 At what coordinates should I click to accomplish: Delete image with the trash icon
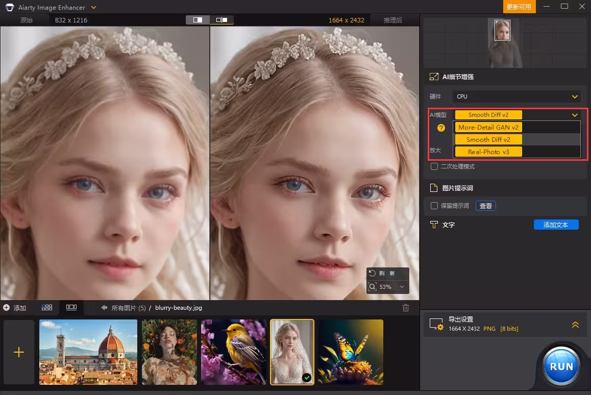[406, 308]
